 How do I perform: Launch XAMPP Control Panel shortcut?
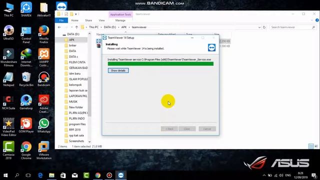coord(43,57)
